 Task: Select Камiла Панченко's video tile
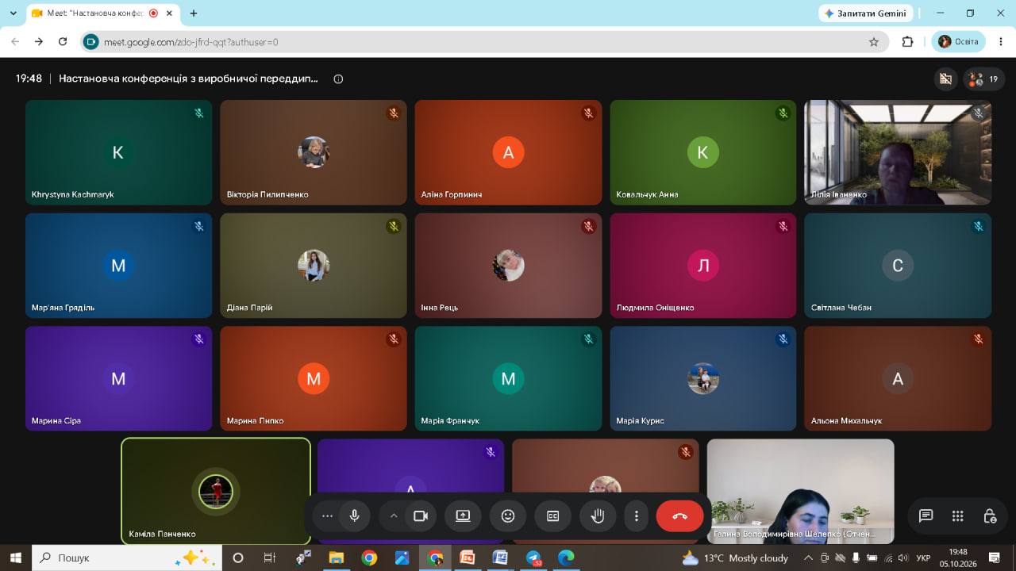(215, 491)
